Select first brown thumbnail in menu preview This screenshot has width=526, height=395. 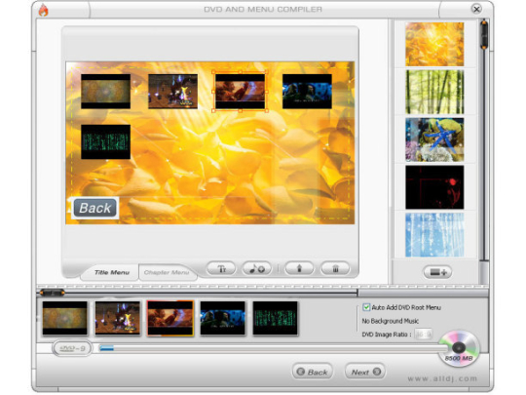click(105, 92)
